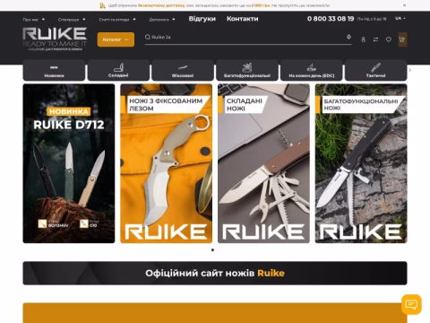The height and width of the screenshot is (323, 430).
Task: Open the 'Багатофункціональні ножі' banner
Action: [x=361, y=163]
